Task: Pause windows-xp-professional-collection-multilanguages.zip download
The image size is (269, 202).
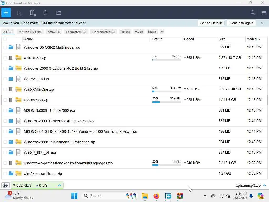Action: (x=11, y=163)
